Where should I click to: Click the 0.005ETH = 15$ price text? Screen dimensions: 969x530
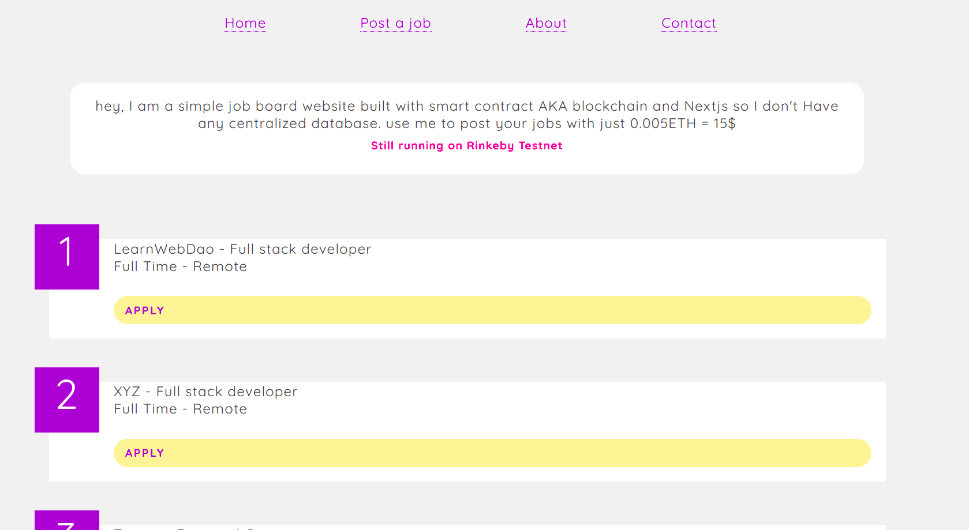tap(682, 123)
